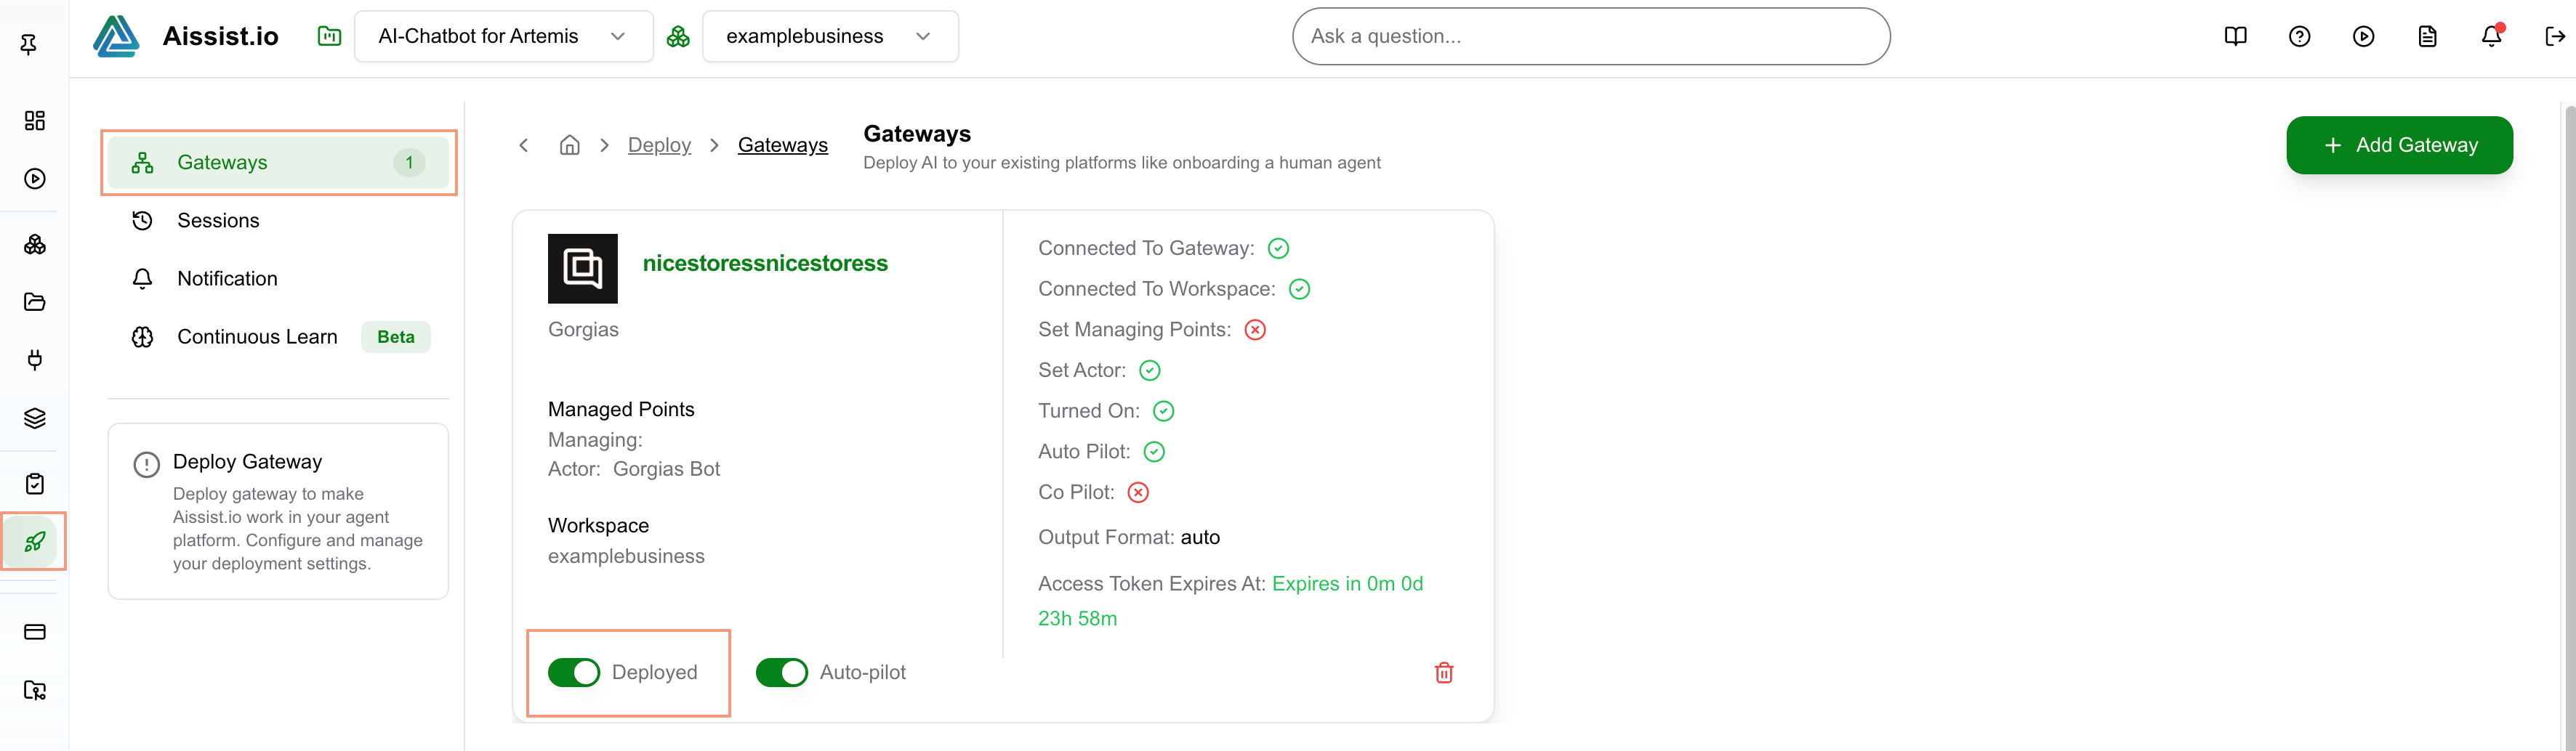Open the Notification menu item
Screen dimensions: 2576x751
[x=227, y=279]
